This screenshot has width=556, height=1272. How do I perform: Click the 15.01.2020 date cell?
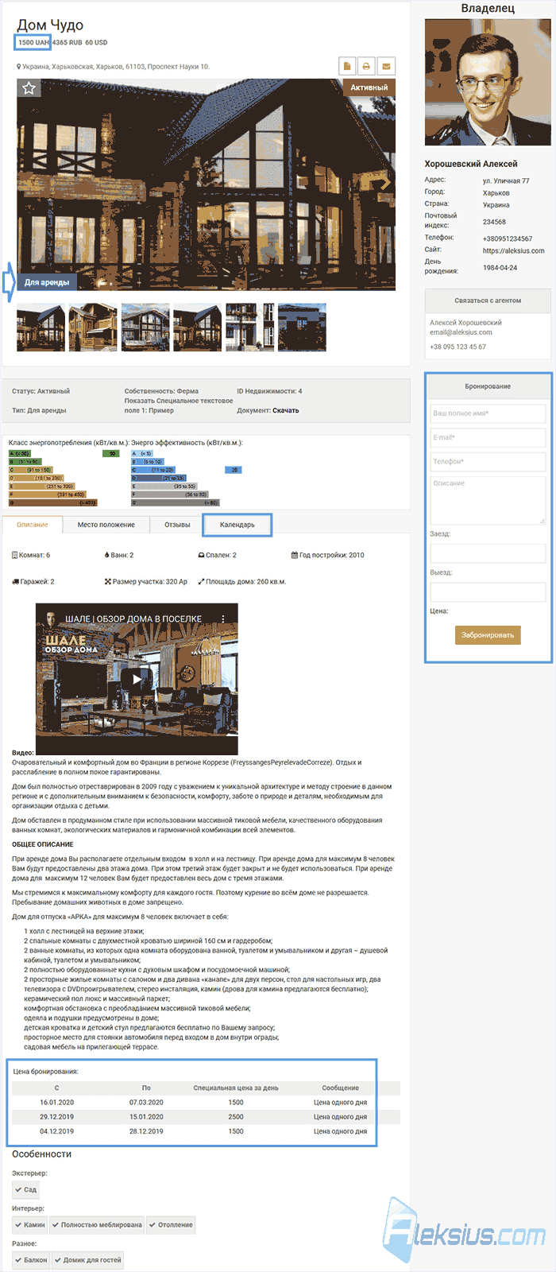pos(146,1116)
